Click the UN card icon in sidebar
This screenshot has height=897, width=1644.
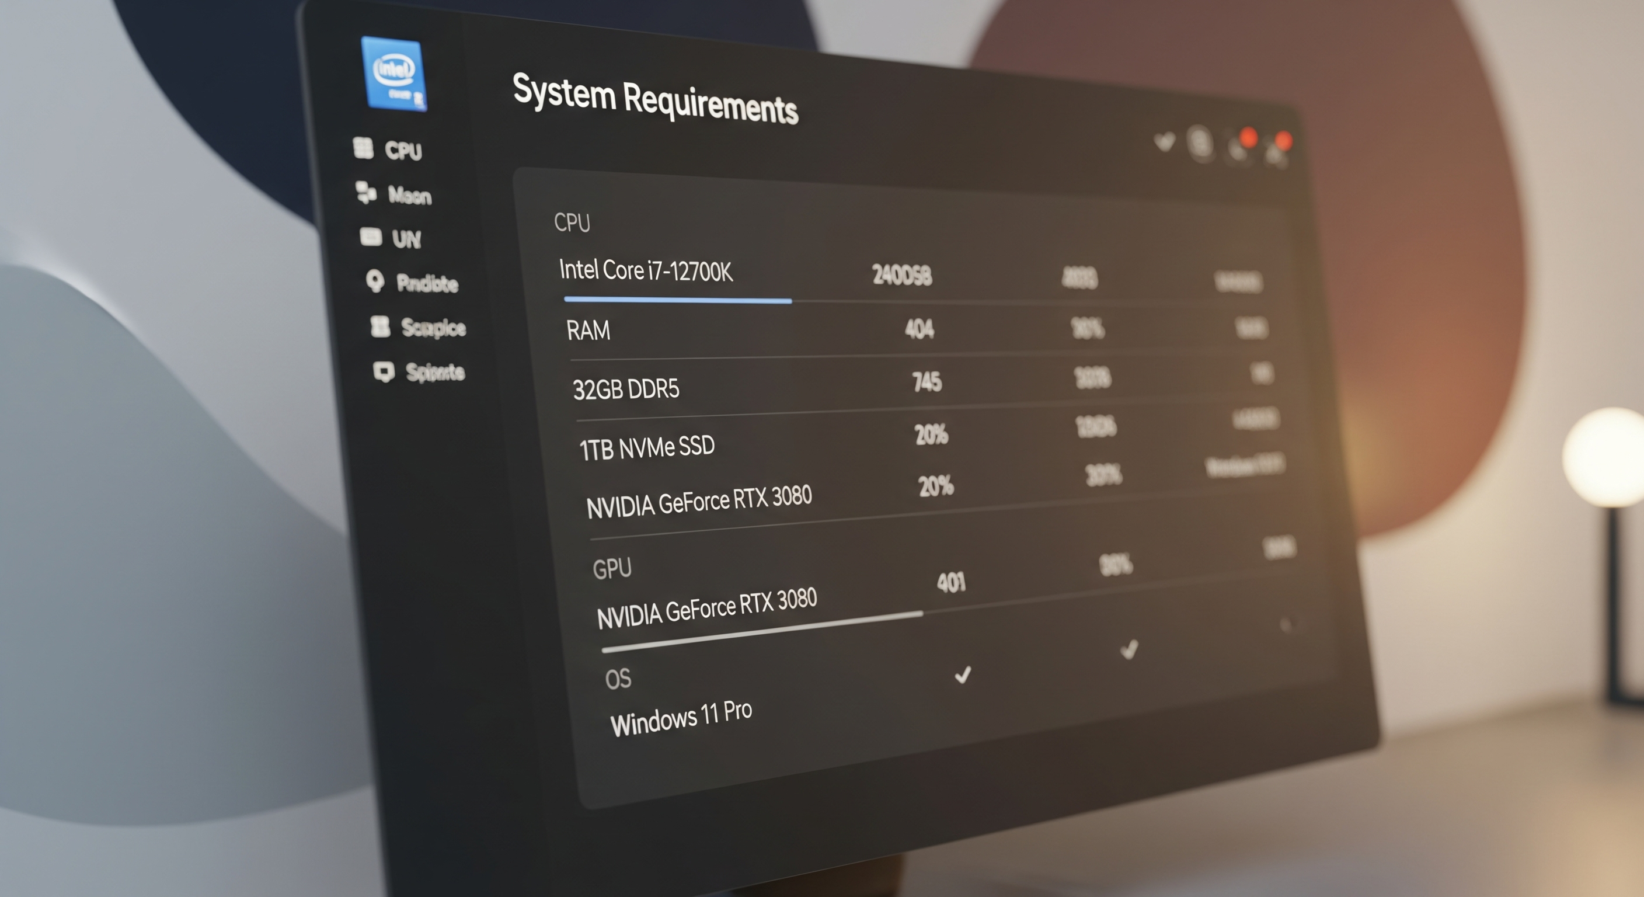click(371, 237)
